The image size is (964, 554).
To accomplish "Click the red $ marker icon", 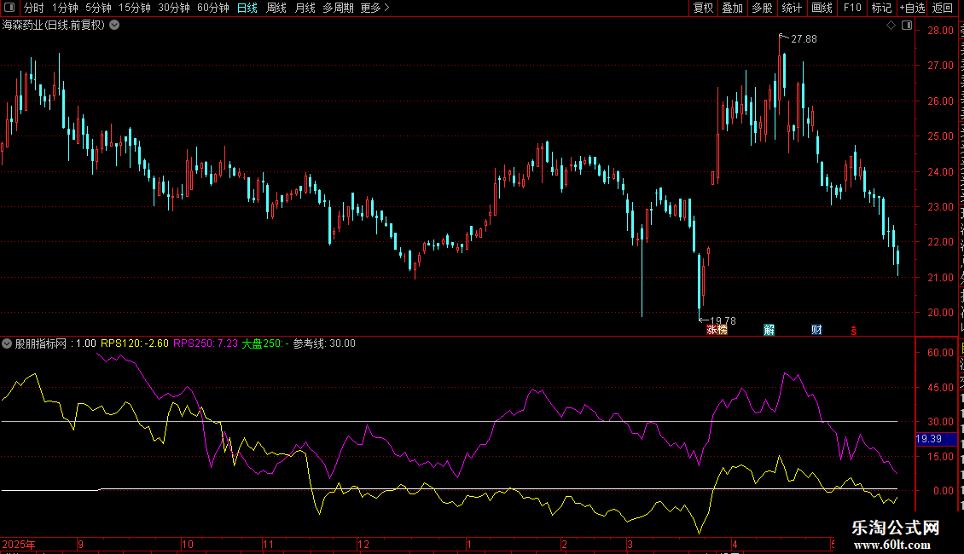I will [853, 331].
